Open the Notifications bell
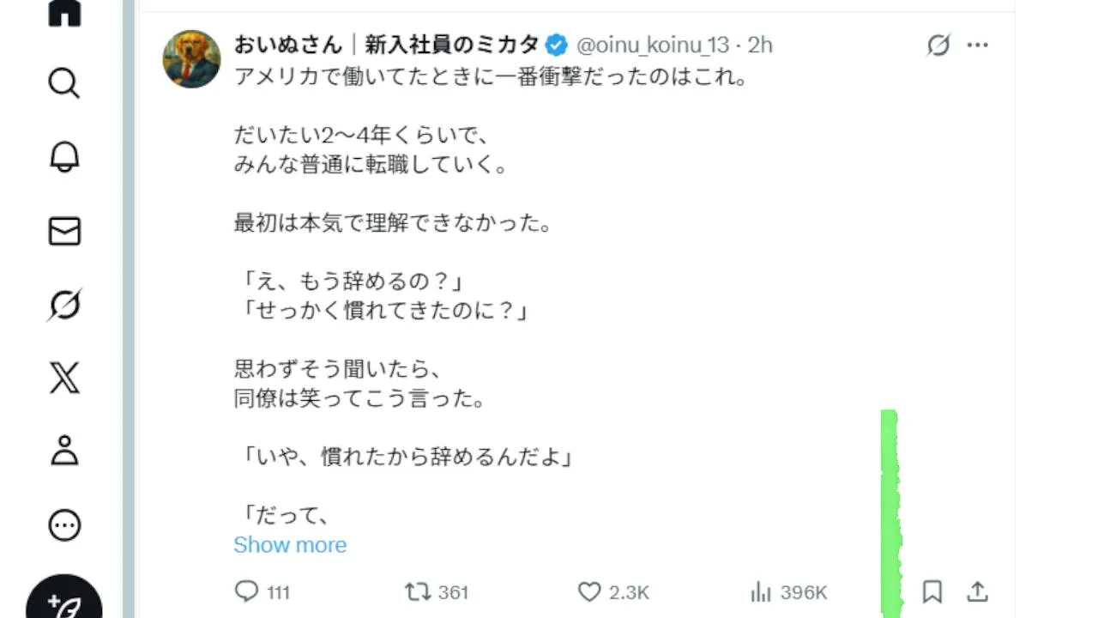 tap(64, 157)
